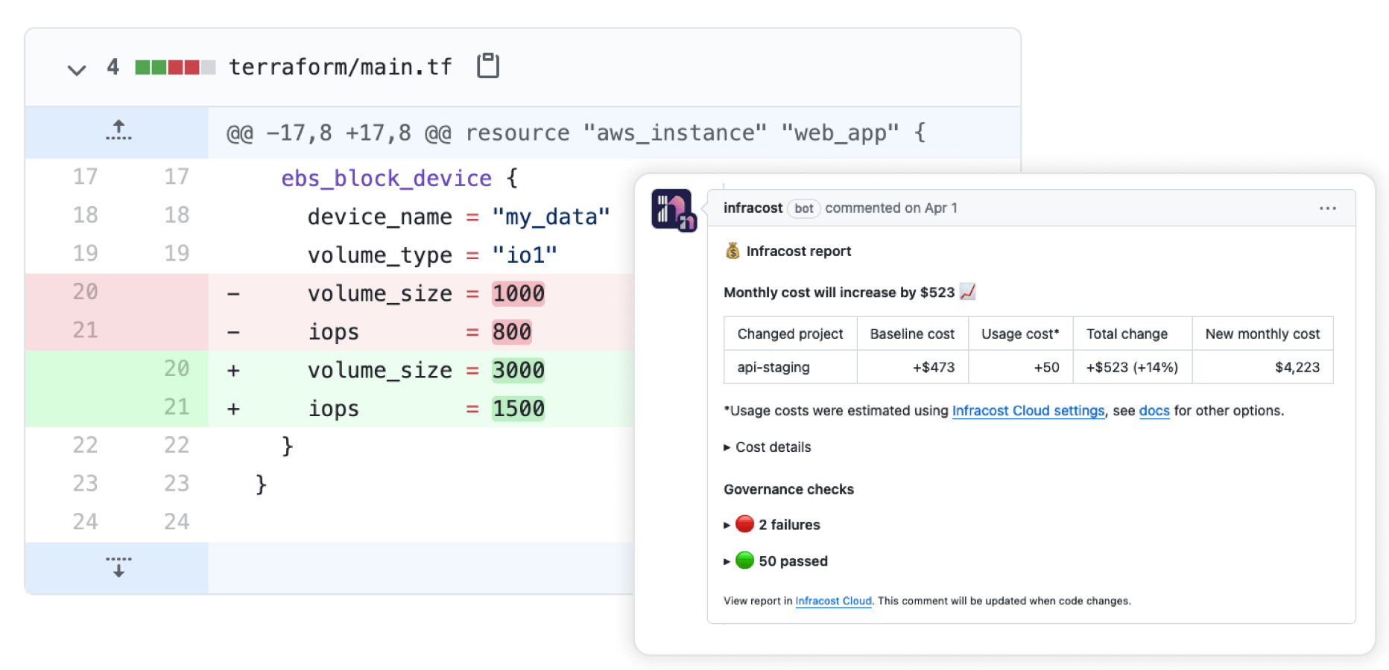This screenshot has width=1389, height=670.
Task: Click the infracost author name
Action: coord(753,208)
